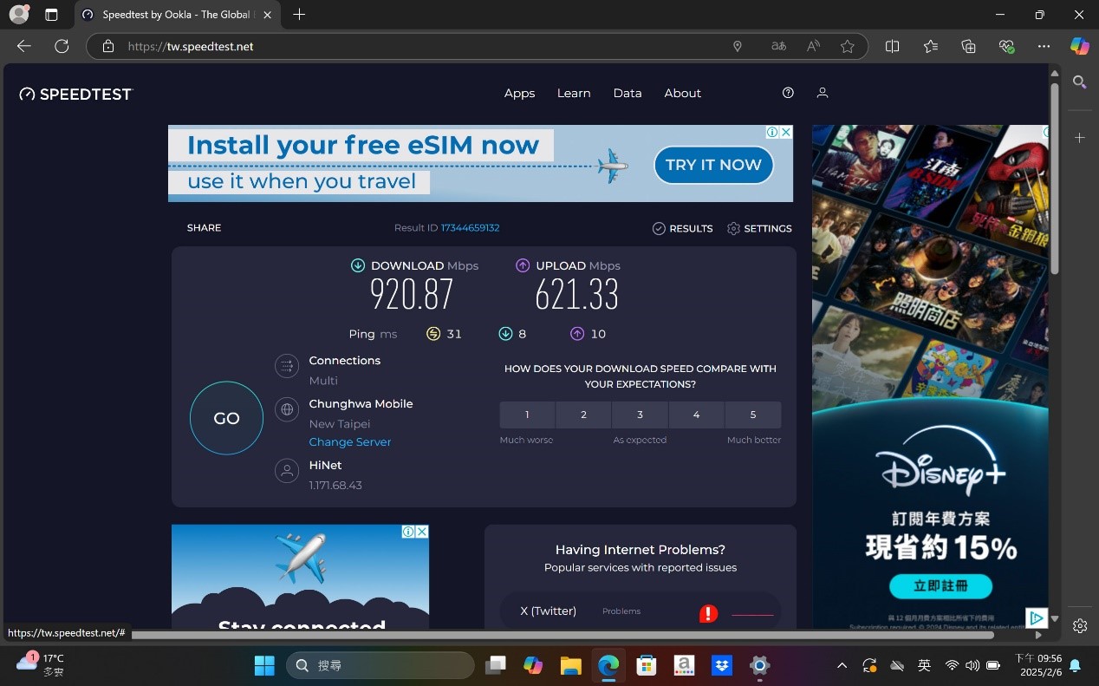Open the Windows Start menu

point(264,665)
